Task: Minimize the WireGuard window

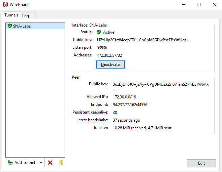Action: (x=183, y=5)
